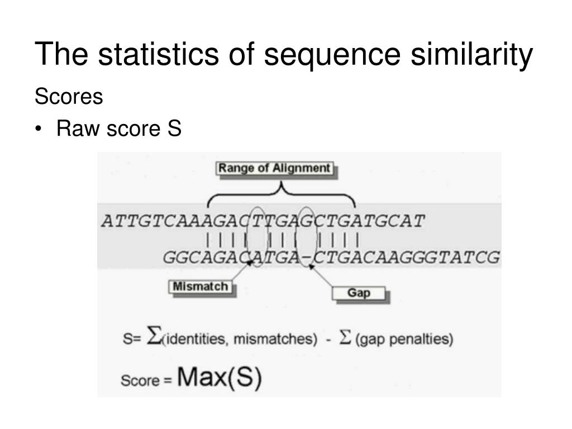Viewport: 572px width, 429px height.
Task: Click the first group of vertical match bars
Action: pos(227,240)
